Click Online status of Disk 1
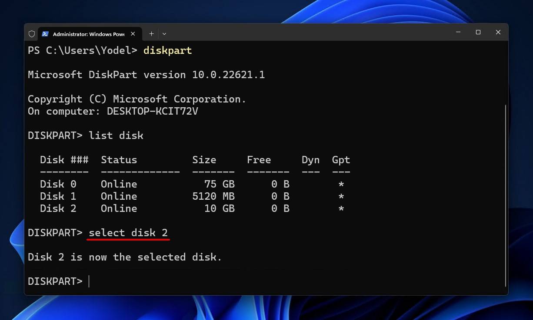 pos(119,196)
